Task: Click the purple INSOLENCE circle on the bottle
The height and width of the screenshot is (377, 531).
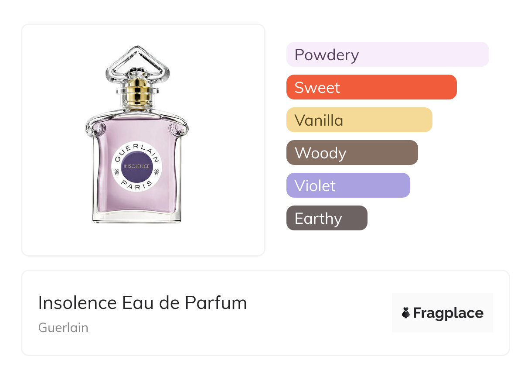Action: 136,166
